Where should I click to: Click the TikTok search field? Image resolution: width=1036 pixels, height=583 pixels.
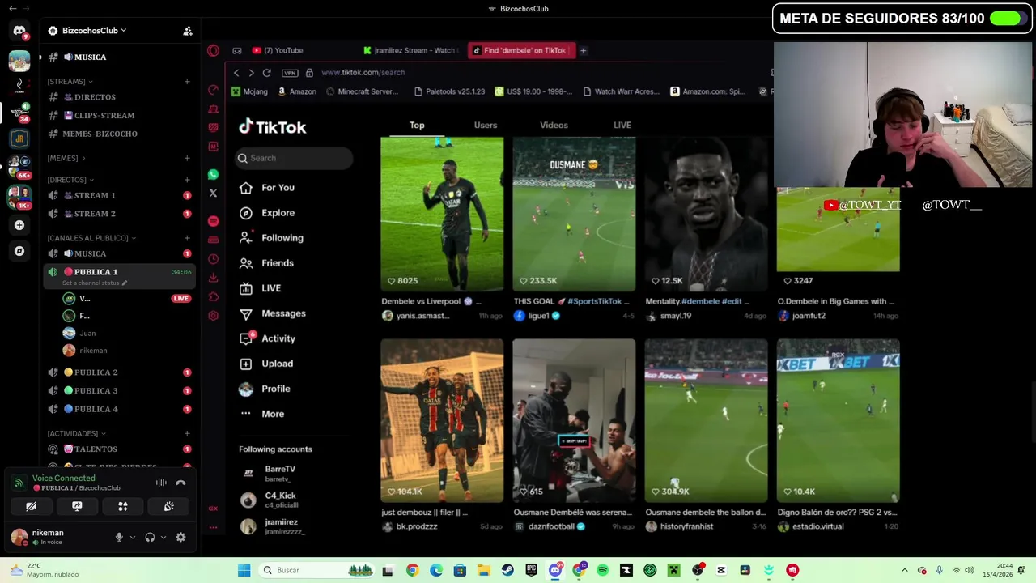pos(295,159)
